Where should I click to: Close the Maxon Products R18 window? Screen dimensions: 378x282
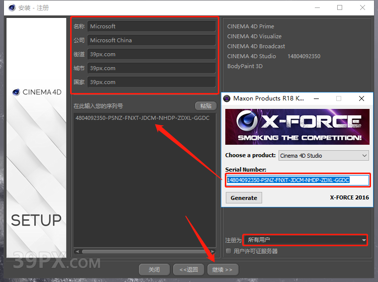click(362, 98)
